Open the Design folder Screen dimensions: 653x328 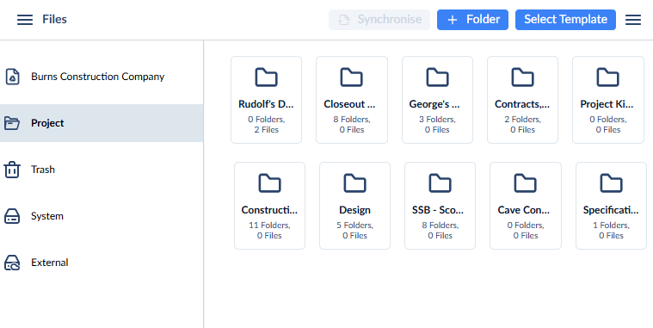click(354, 206)
